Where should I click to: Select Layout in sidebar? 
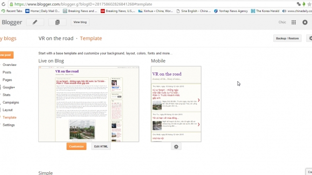click(x=7, y=110)
